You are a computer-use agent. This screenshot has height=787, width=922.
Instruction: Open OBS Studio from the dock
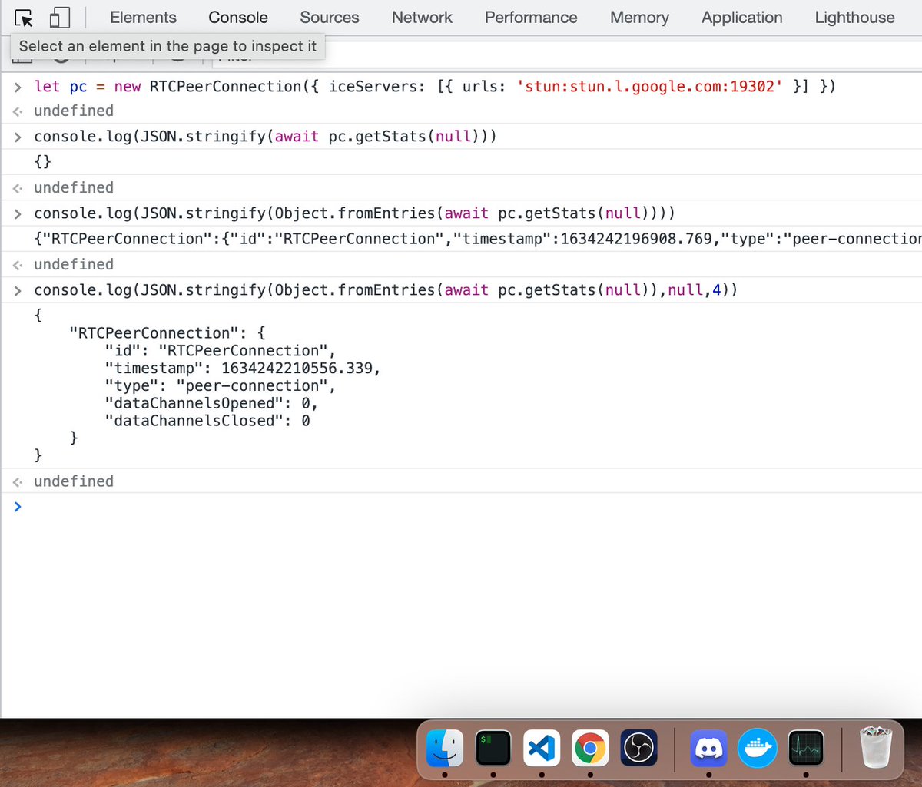pyautogui.click(x=638, y=747)
